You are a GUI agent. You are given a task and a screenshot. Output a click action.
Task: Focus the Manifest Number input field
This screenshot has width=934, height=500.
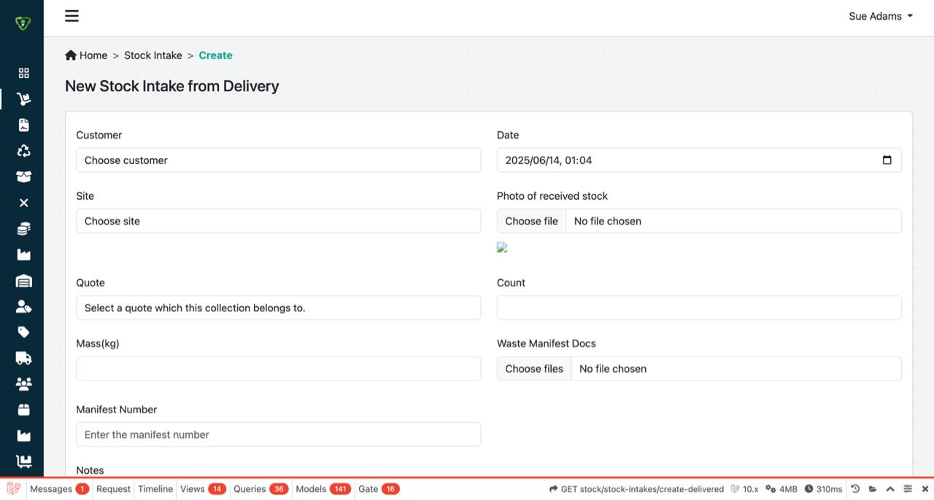[279, 434]
